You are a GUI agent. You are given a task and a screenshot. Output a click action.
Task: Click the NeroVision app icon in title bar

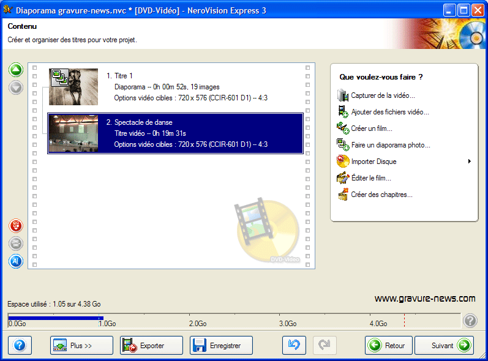pyautogui.click(x=8, y=10)
